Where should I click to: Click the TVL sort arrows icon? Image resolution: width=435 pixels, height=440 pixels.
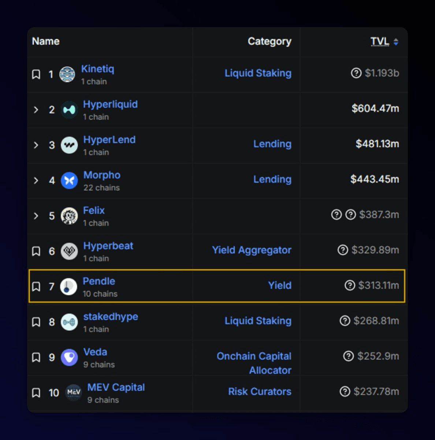396,42
